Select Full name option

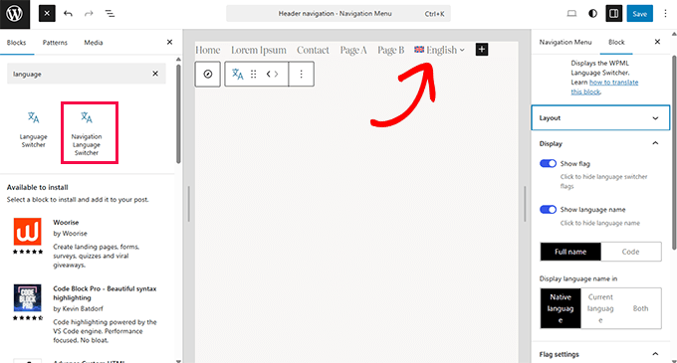point(570,252)
